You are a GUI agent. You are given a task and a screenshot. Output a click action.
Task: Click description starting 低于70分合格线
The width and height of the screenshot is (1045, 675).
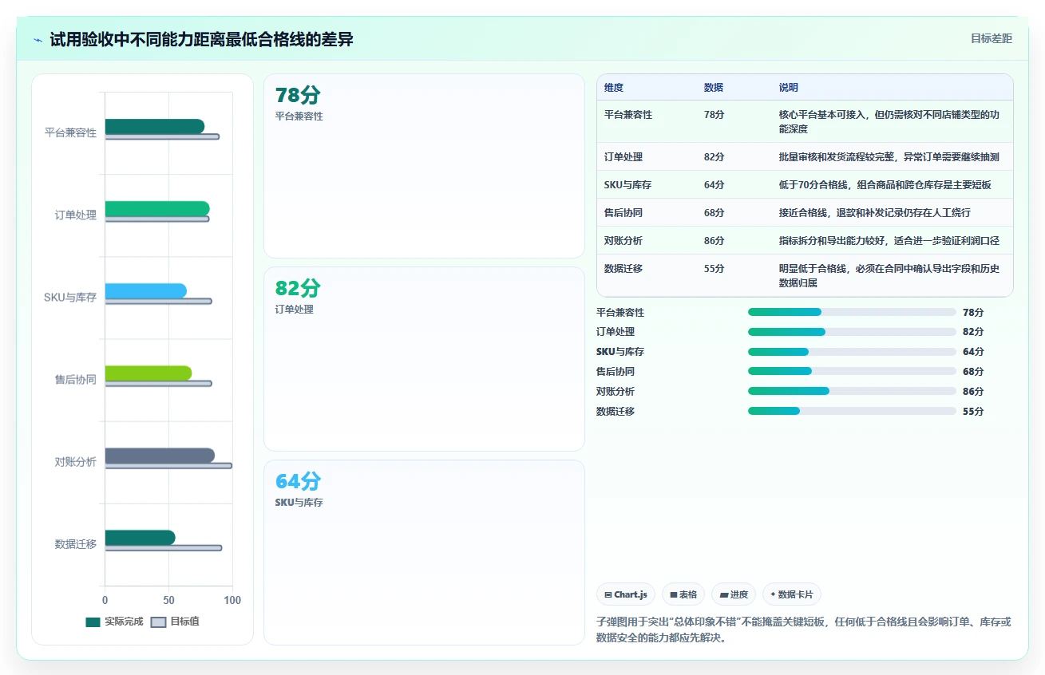point(885,185)
